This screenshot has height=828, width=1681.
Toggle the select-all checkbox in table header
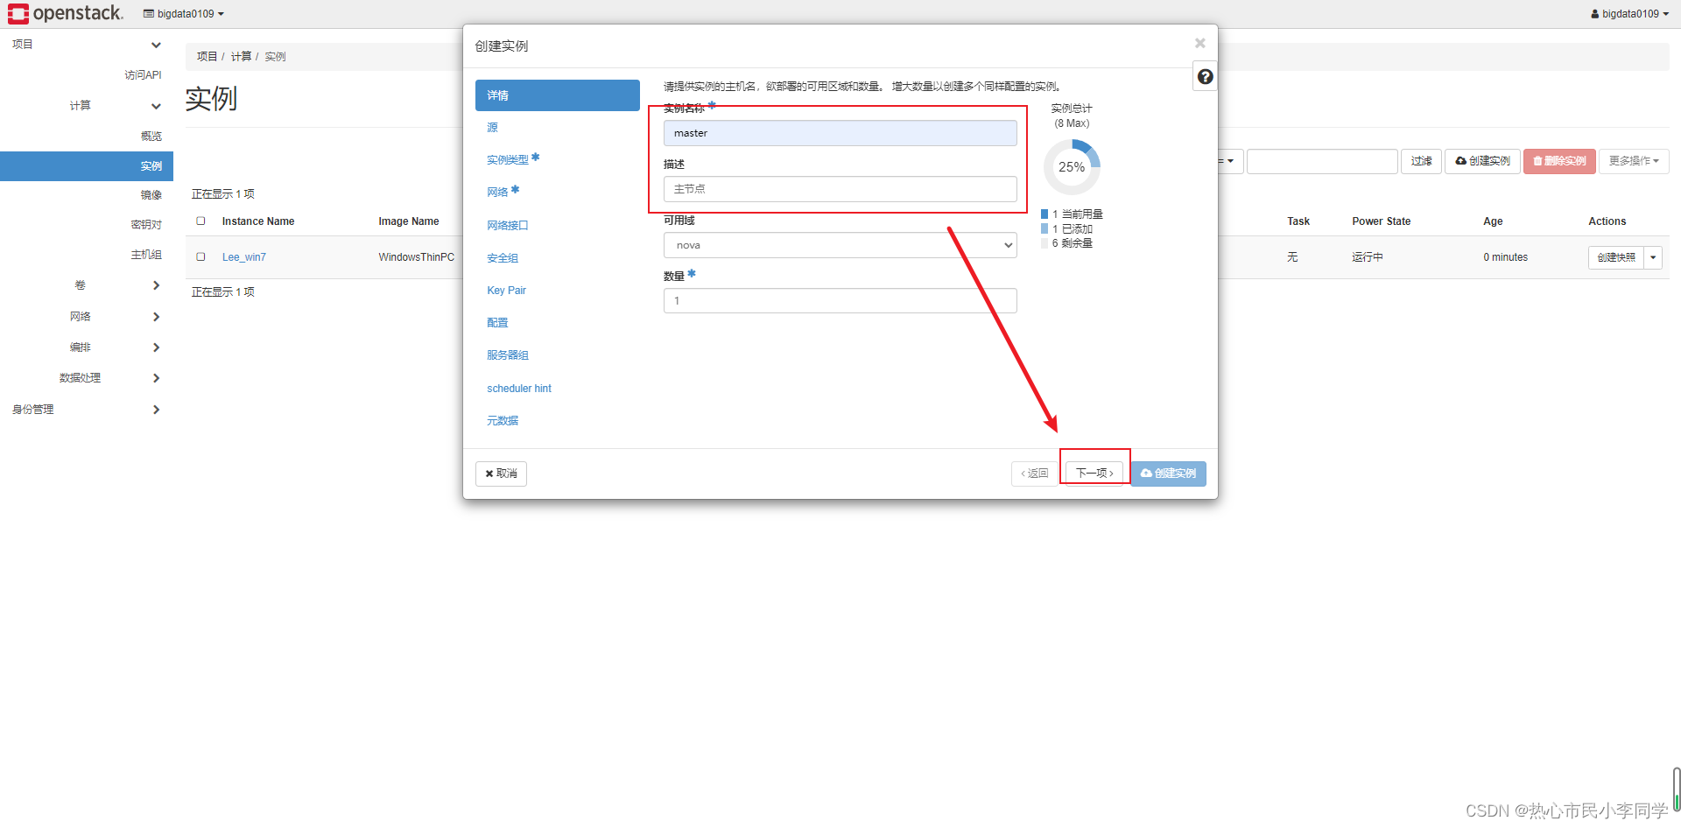point(200,221)
